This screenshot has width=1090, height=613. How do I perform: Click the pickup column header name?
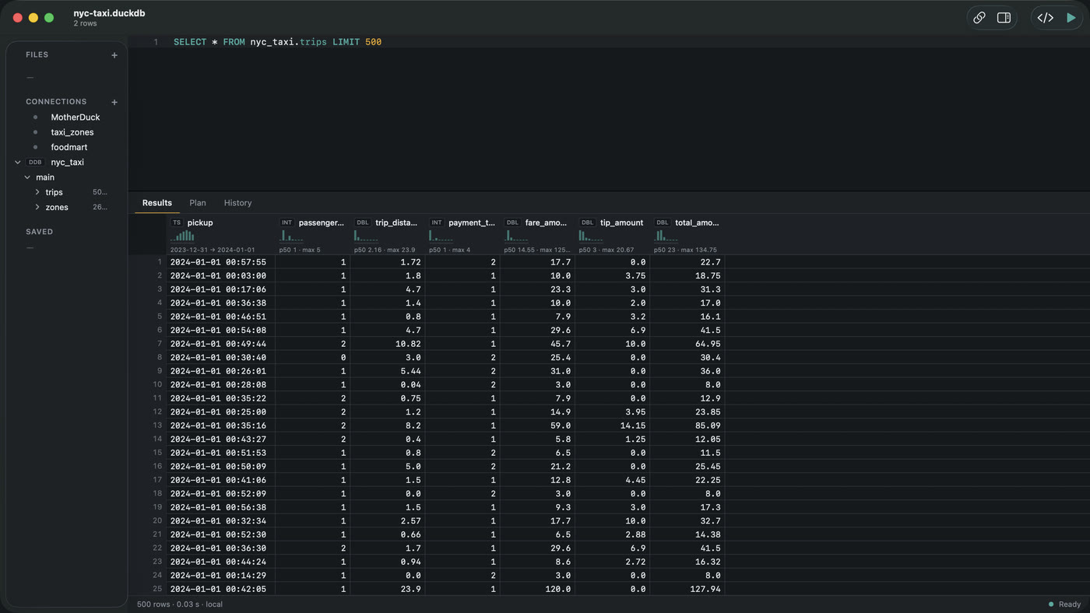pos(200,222)
